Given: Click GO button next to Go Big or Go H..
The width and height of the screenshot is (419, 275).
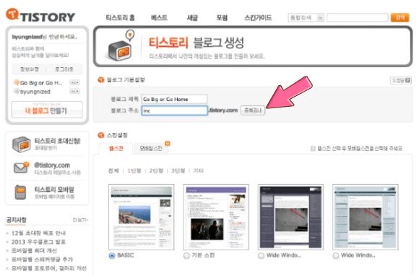Looking at the screenshot, I should (74, 83).
